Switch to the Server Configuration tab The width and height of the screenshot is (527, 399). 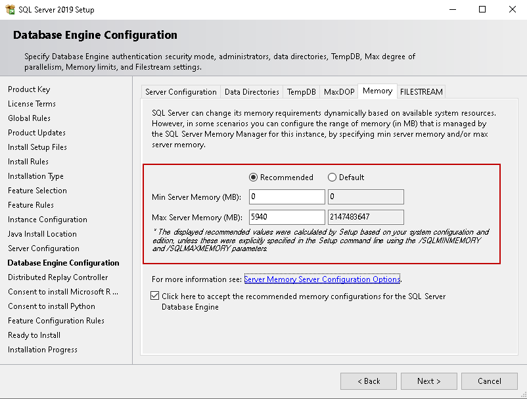tap(181, 92)
